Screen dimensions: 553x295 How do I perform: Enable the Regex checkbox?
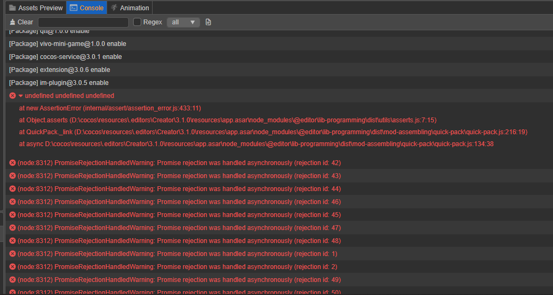pyautogui.click(x=137, y=22)
